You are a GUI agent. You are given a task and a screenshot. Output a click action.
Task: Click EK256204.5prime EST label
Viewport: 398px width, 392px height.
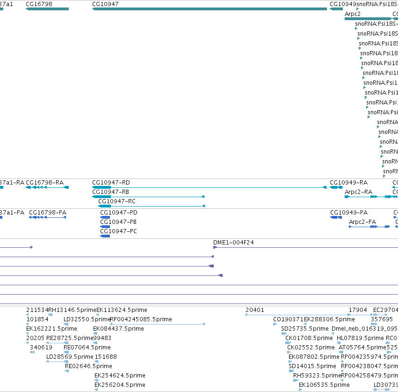120,385
